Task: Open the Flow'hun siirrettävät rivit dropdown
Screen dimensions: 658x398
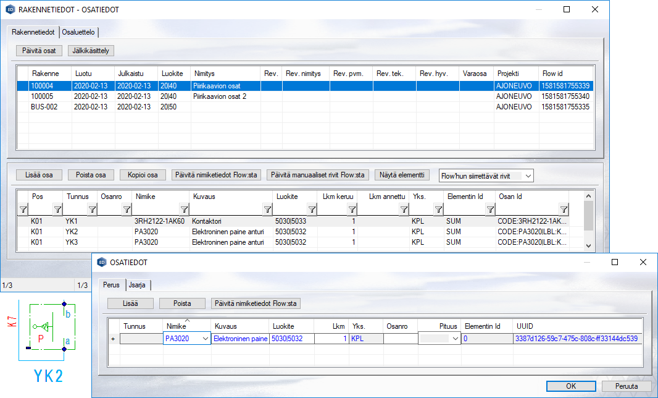Action: 527,176
